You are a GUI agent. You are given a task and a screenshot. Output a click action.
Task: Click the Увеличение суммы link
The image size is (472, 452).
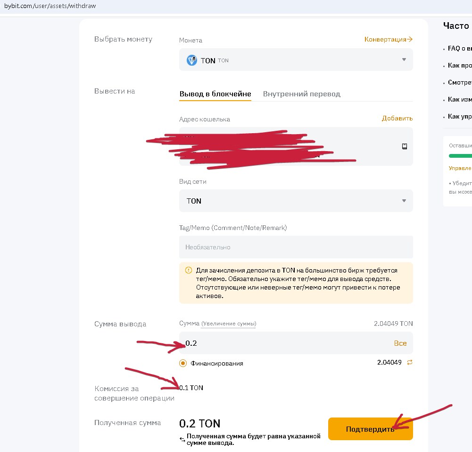(x=229, y=324)
